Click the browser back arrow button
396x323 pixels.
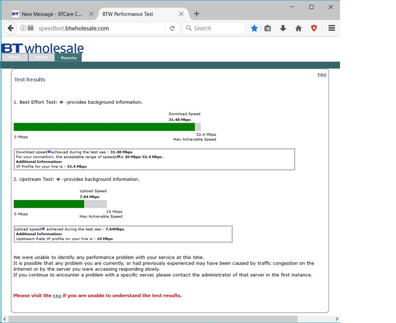click(10, 28)
